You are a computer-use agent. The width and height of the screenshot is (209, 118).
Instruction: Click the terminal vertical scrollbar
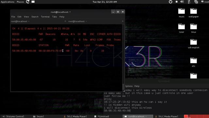tap(123, 58)
